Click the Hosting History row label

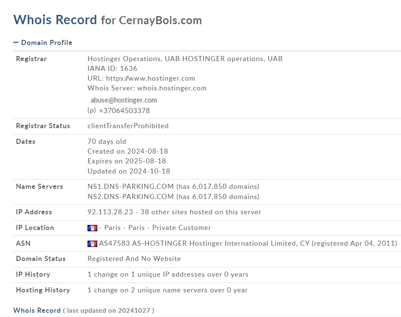click(x=43, y=290)
